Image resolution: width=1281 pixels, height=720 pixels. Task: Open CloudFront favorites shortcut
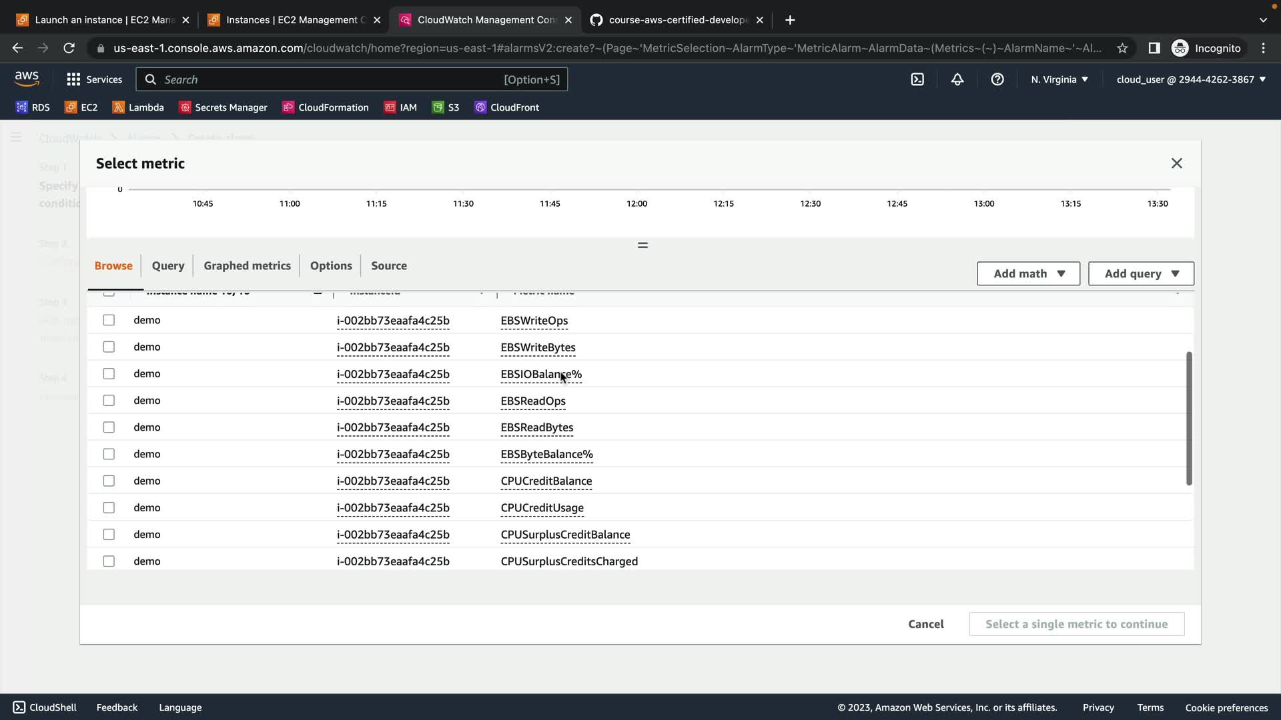(506, 107)
